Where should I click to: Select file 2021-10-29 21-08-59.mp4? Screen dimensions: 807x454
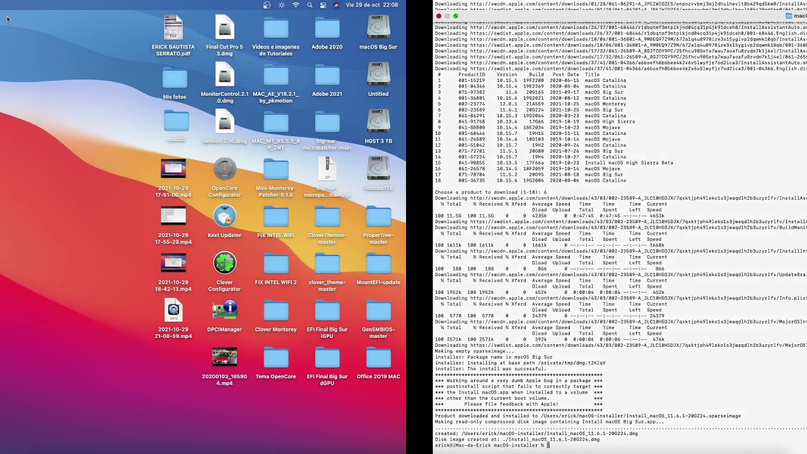click(173, 311)
